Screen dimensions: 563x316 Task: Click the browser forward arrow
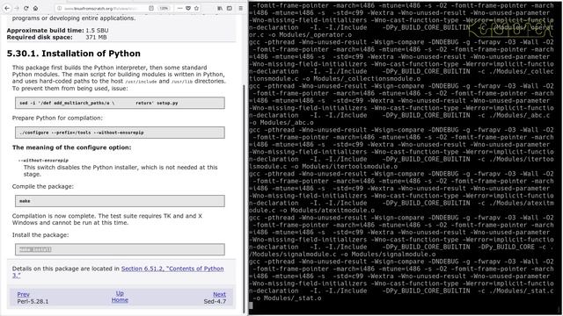[x=17, y=8]
